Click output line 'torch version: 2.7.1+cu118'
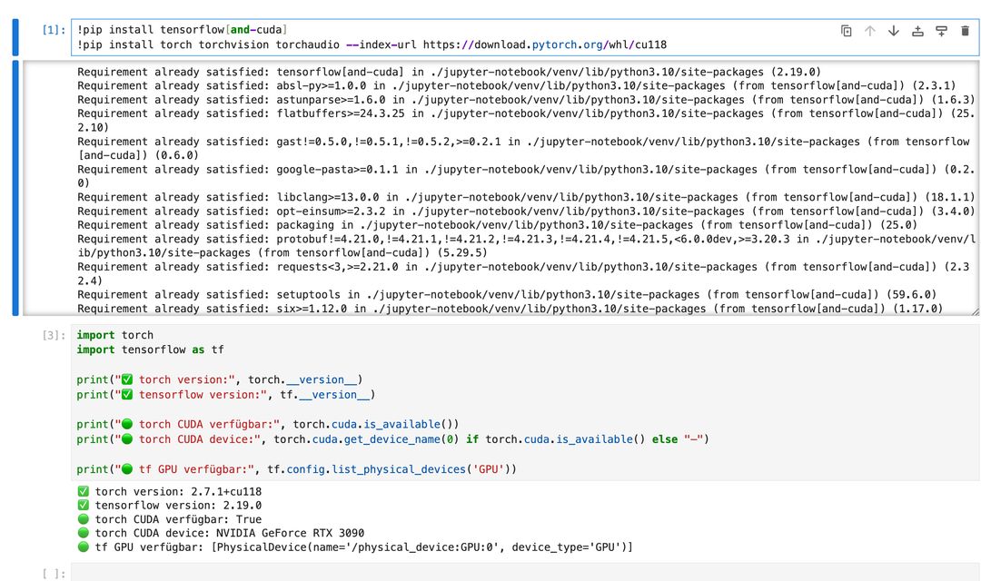The width and height of the screenshot is (981, 581). coord(170,491)
